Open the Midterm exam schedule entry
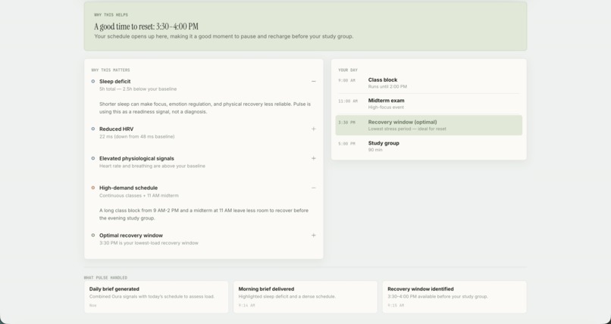Viewport: 611px width, 324px height. (428, 104)
